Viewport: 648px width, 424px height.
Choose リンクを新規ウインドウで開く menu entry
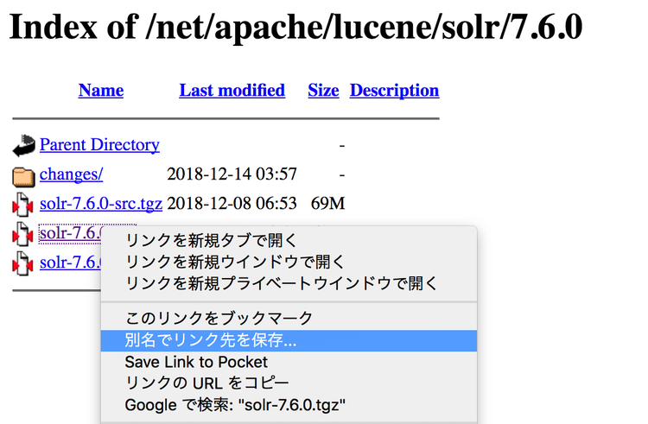click(x=289, y=262)
